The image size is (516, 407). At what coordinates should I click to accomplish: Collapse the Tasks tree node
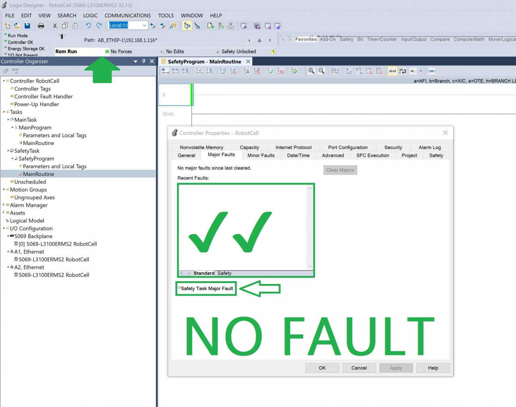point(4,112)
